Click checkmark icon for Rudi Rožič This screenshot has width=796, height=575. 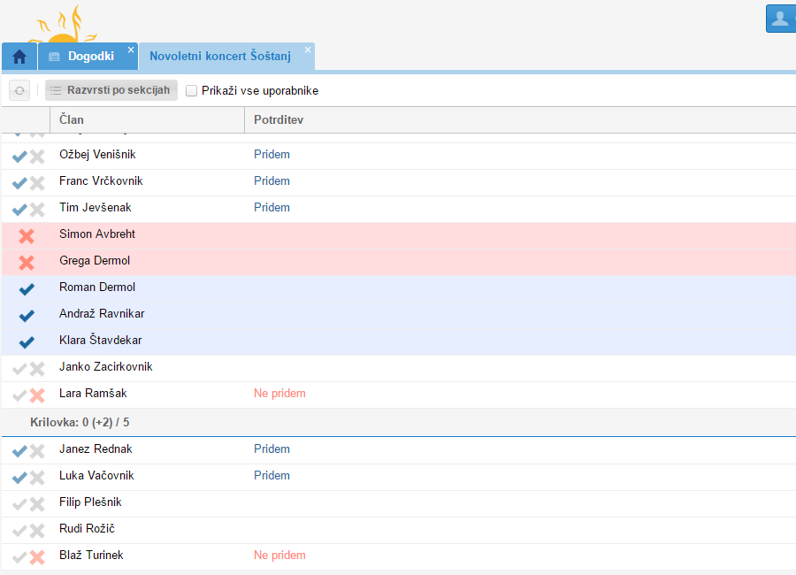pos(19,531)
